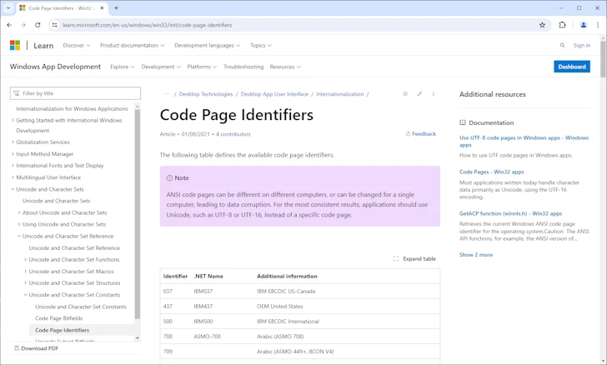This screenshot has width=607, height=365.
Task: Expand Multilingual User Interface node
Action: pyautogui.click(x=13, y=177)
